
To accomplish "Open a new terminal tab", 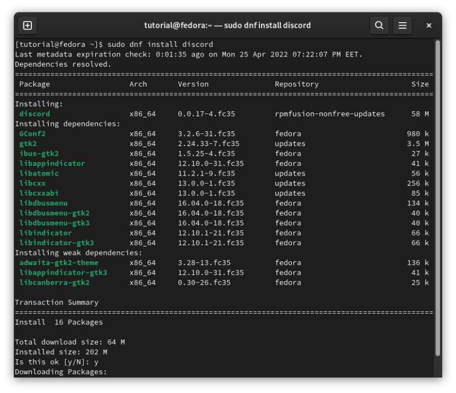I will 27,25.
